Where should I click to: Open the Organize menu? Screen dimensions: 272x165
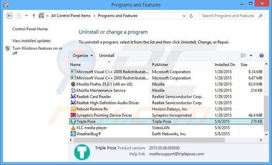[83, 56]
